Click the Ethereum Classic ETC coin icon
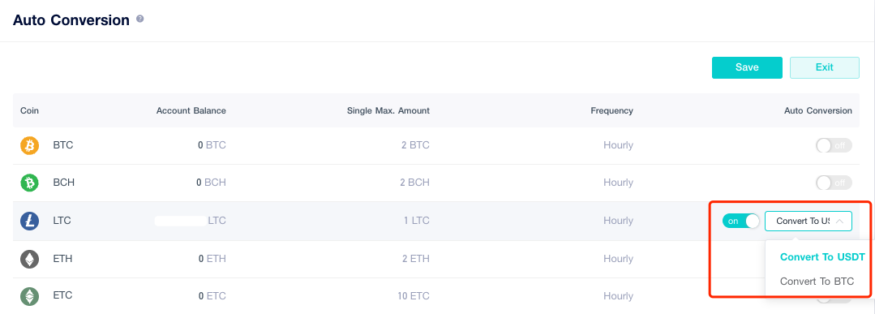Screen dimensions: 875x314 pyautogui.click(x=29, y=295)
